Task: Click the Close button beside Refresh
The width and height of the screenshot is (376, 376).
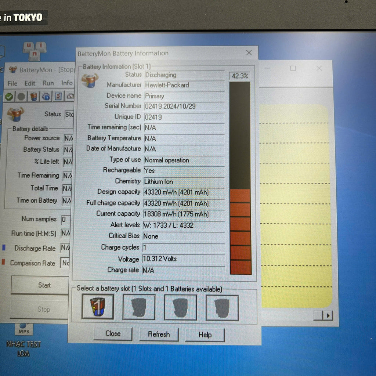Action: tap(113, 333)
